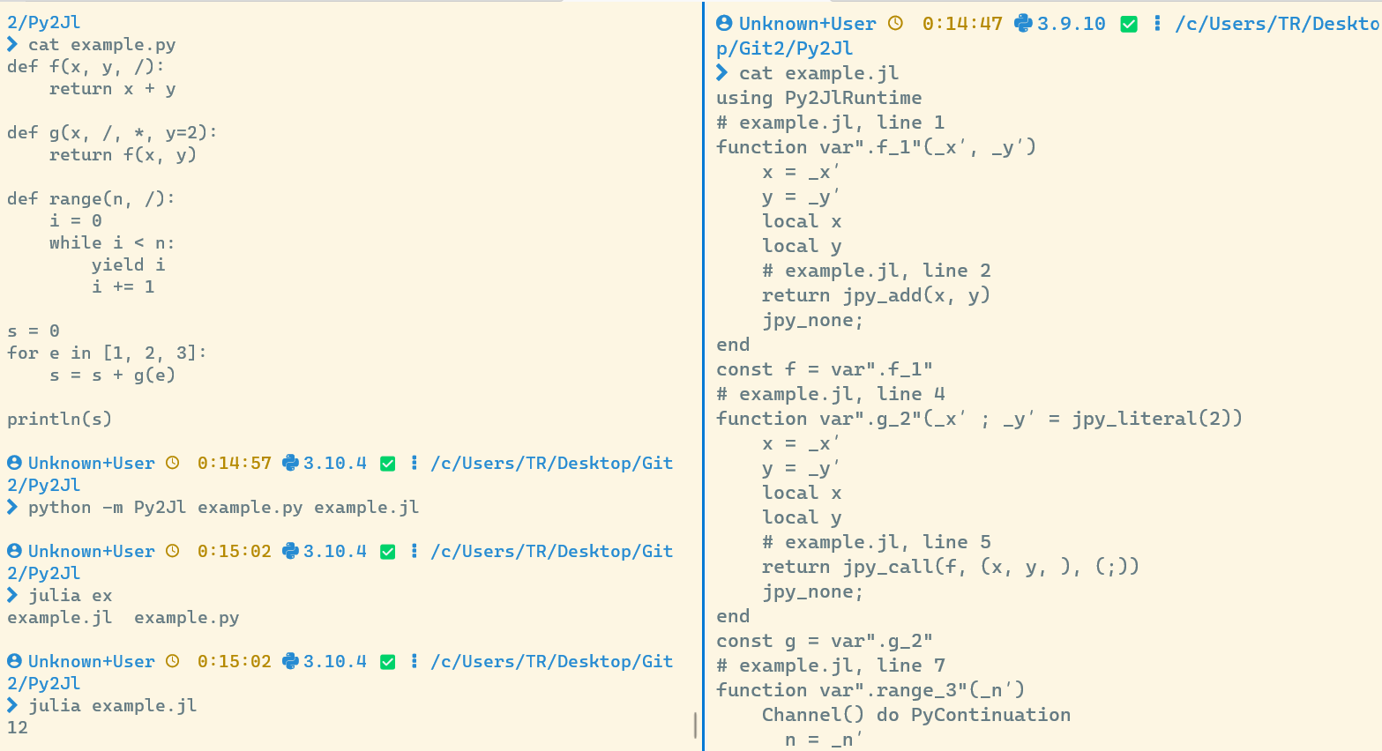Click the 'function var".f_1"' definition line
1382x751 pixels.
click(x=877, y=147)
